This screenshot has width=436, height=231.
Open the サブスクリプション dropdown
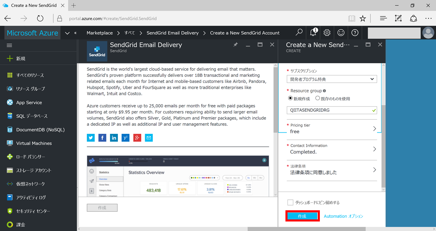tap(332, 79)
